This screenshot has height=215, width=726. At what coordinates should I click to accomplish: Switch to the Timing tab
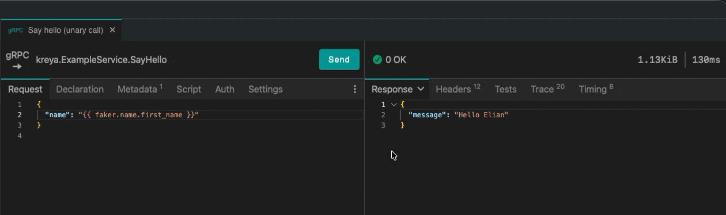click(596, 89)
